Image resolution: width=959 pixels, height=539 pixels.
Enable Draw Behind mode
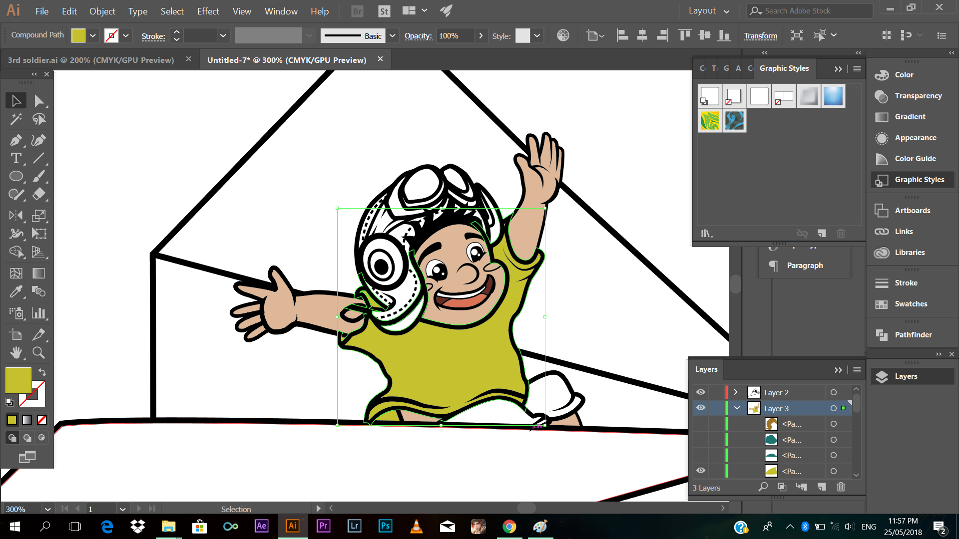coord(27,438)
